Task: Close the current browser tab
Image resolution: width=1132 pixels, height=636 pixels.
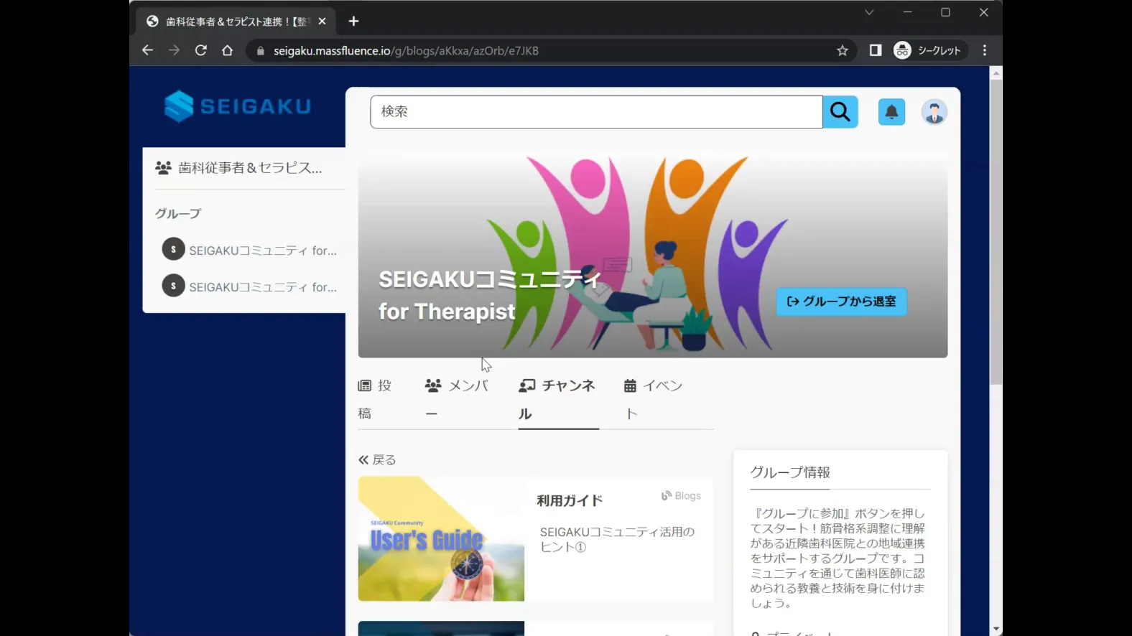Action: coord(322,22)
